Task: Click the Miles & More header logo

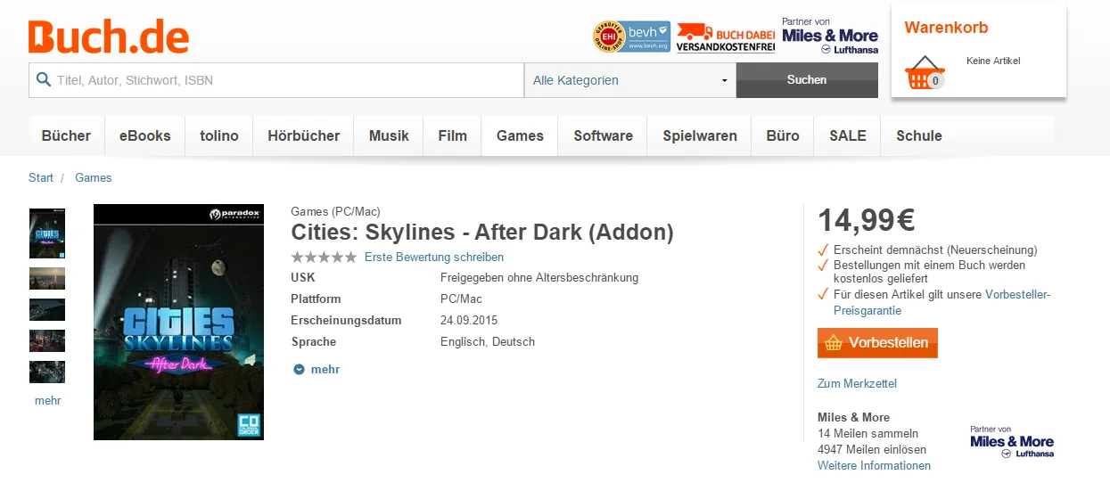Action: point(829,37)
